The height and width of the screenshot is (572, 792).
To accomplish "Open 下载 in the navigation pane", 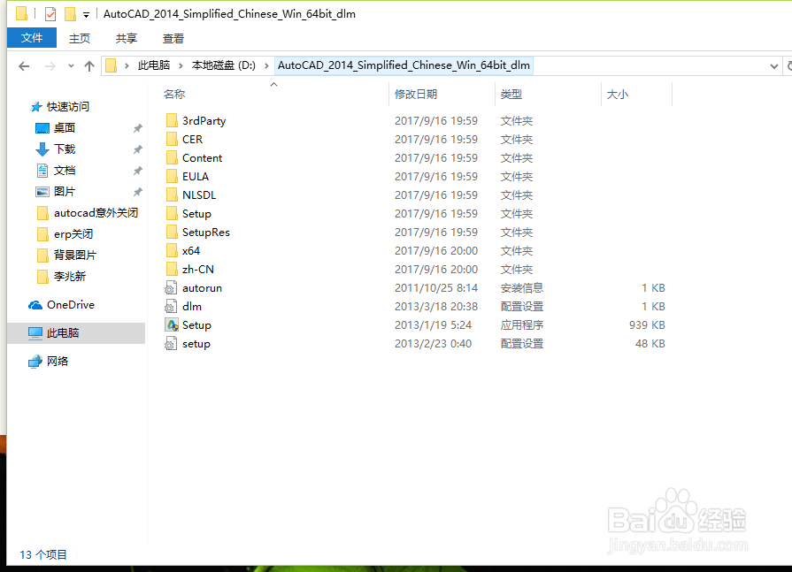I will pyautogui.click(x=65, y=149).
